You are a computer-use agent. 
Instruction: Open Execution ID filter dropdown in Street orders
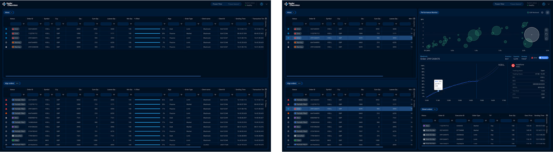pos(469,121)
